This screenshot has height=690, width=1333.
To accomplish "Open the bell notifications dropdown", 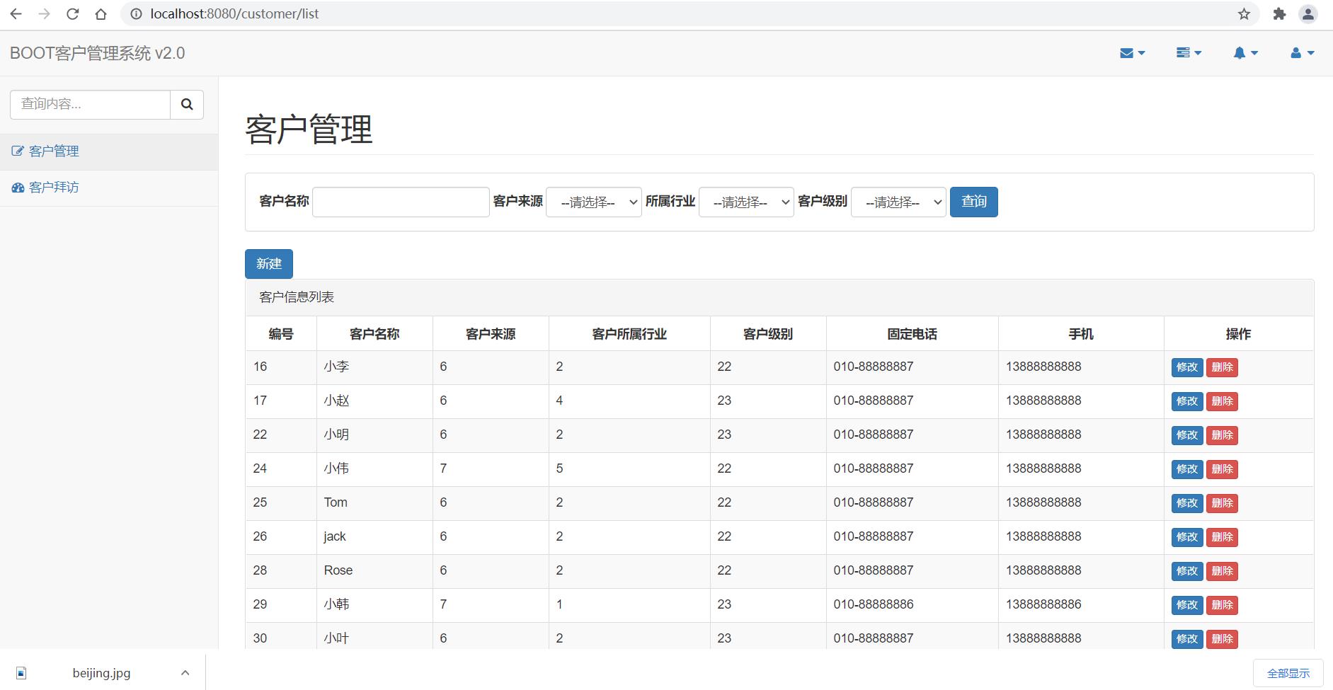I will pyautogui.click(x=1245, y=53).
